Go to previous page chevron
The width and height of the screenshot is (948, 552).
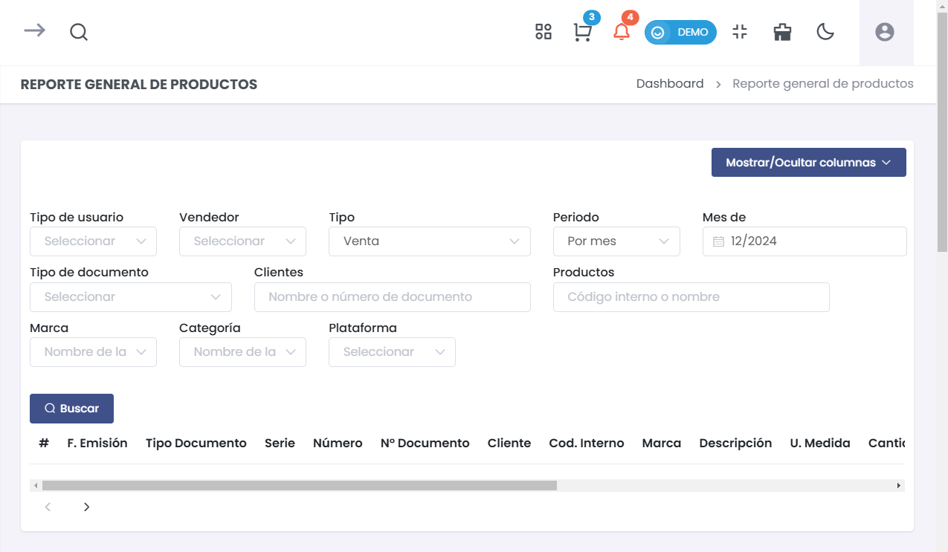click(x=48, y=507)
